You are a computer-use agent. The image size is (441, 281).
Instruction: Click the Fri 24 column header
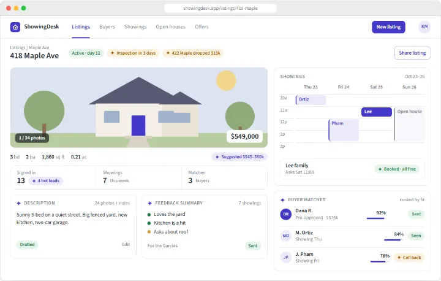click(x=344, y=87)
